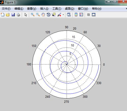The image size is (127, 111).
Task: Open the 文件(F) menu
Action: [6, 9]
